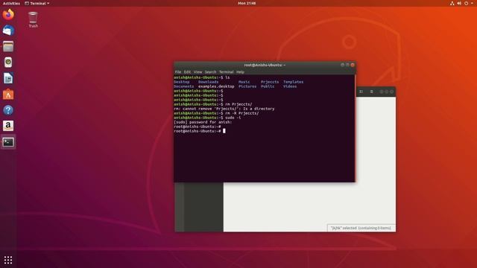477x268 pixels.
Task: Launch LibreOffice Writer from the dock
Action: (x=8, y=78)
